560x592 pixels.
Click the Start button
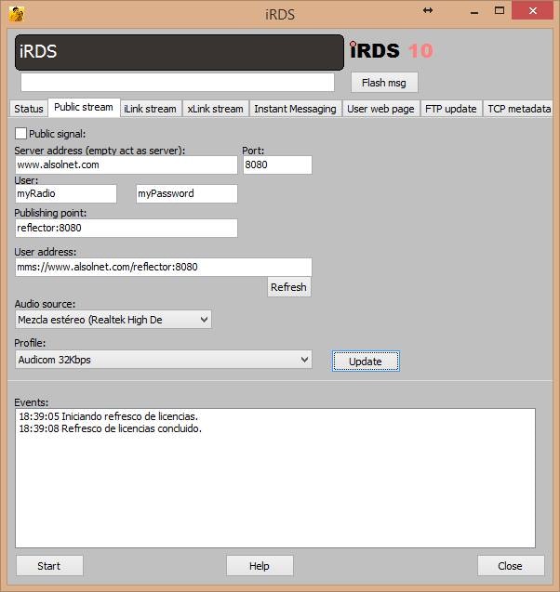pos(49,566)
